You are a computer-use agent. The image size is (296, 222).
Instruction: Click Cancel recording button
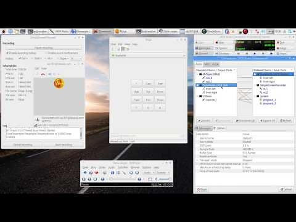point(23,145)
